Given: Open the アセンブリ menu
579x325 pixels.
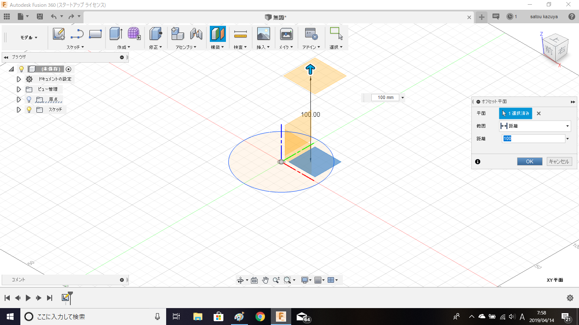Looking at the screenshot, I should [x=187, y=47].
